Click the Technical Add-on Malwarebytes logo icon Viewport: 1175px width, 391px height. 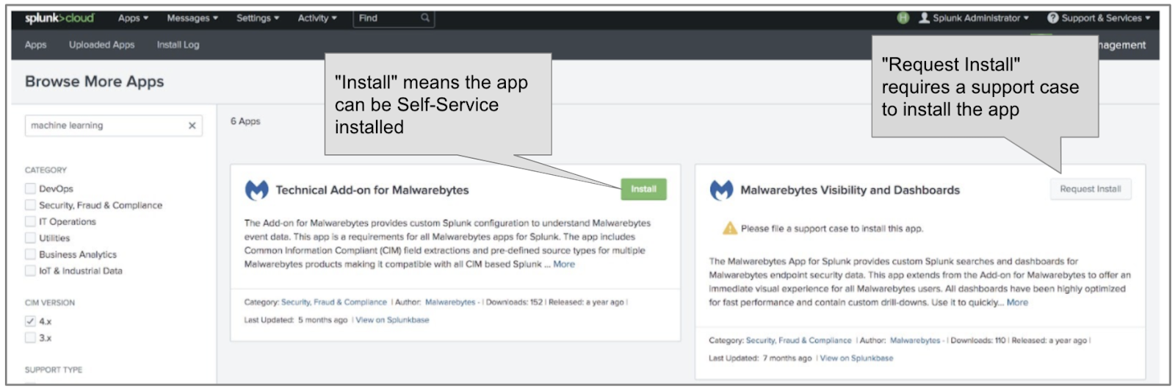pyautogui.click(x=256, y=190)
